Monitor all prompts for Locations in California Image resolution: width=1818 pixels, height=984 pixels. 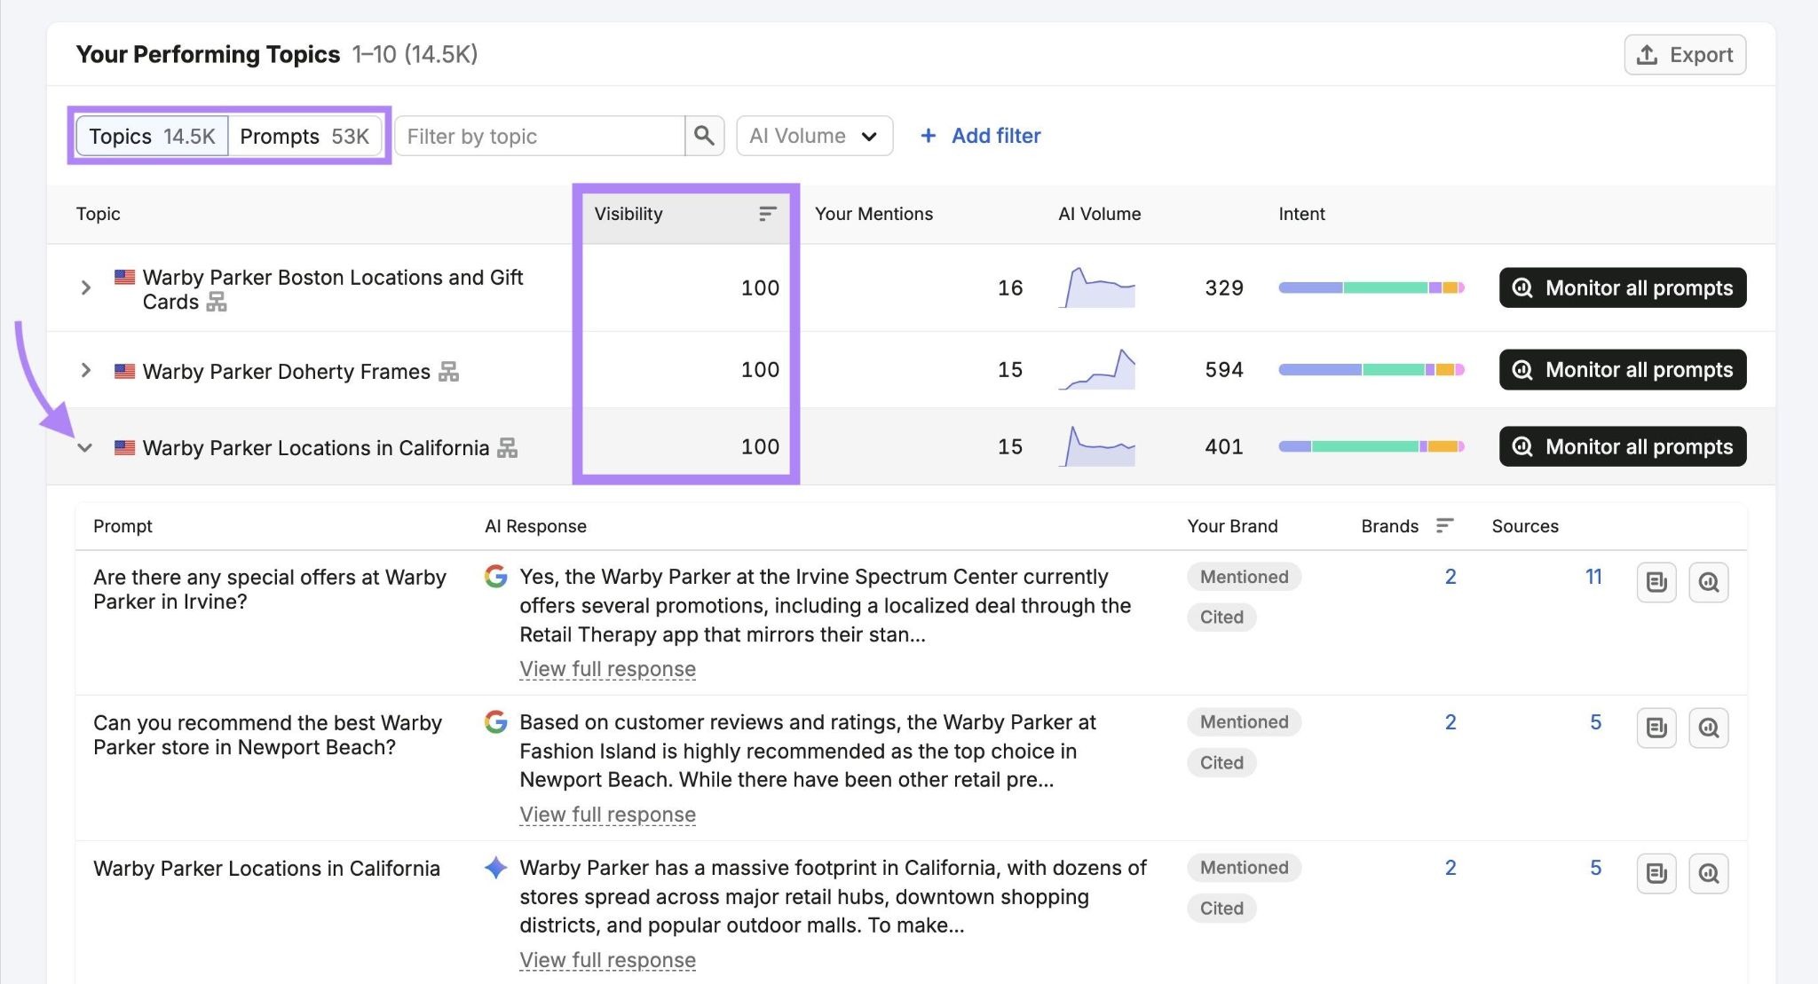[1623, 446]
